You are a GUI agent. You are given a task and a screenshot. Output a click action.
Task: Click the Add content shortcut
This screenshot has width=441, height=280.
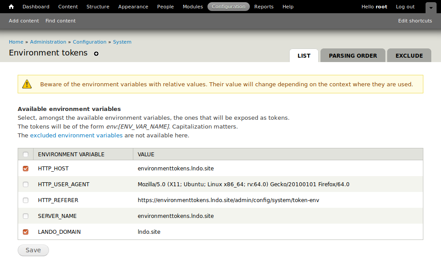pyautogui.click(x=24, y=21)
